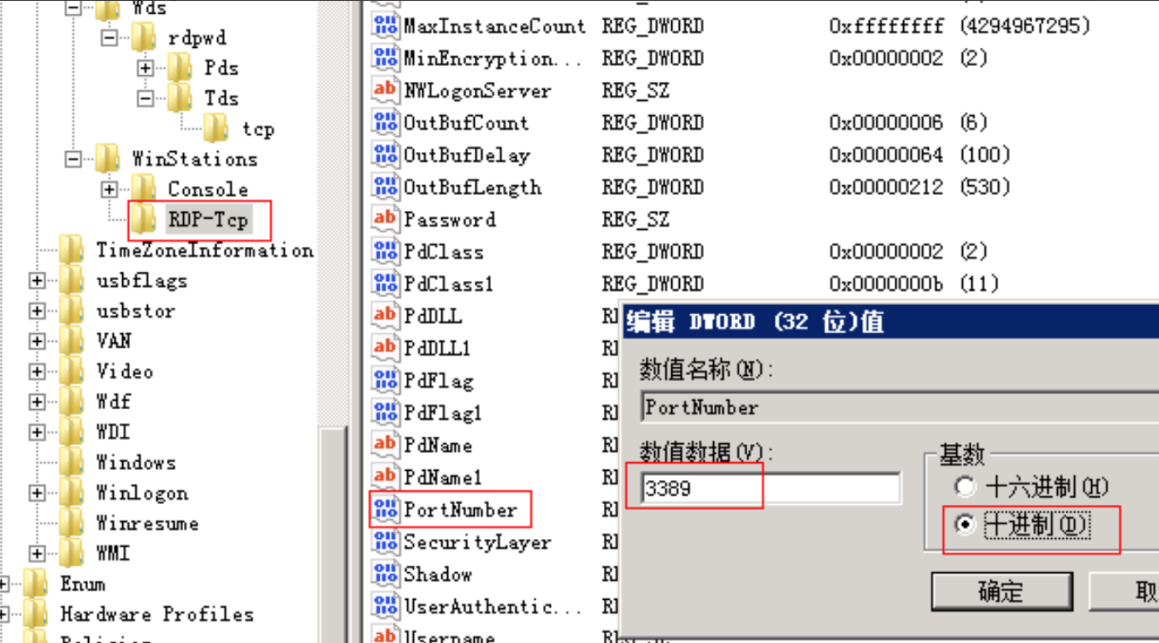Screen dimensions: 1159x643
Task: Collapse the WinStations tree node
Action: coord(73,159)
